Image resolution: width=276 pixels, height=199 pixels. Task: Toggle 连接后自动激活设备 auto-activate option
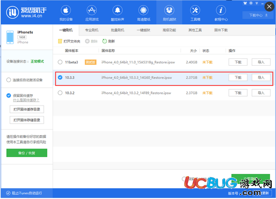[8, 80]
